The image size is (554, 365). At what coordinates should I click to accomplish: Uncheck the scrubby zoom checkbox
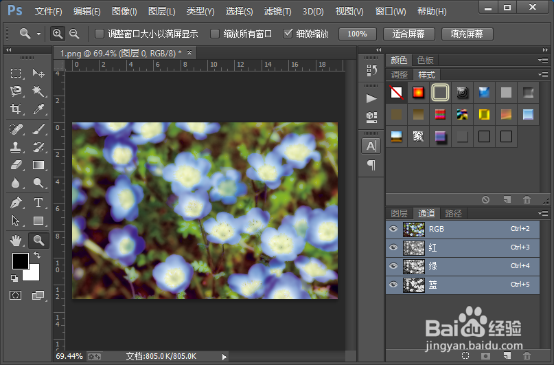click(x=288, y=34)
